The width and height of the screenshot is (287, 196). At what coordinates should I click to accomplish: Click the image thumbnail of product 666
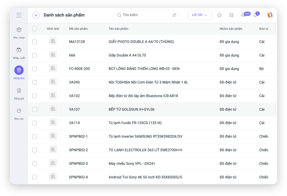tap(53, 55)
